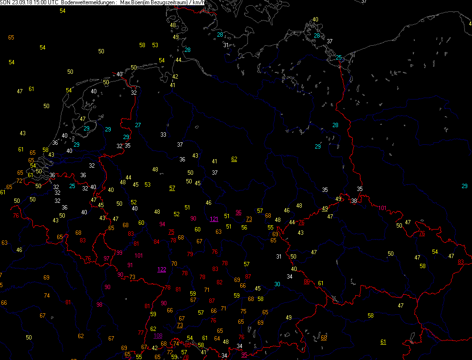The height and width of the screenshot is (360, 472).
Task: Select the underlined red 95 reading
Action: [245, 355]
